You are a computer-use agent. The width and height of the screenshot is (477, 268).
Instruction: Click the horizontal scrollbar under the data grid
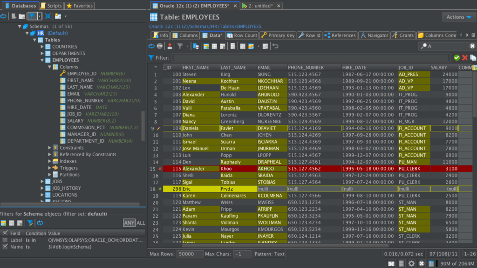point(286,245)
